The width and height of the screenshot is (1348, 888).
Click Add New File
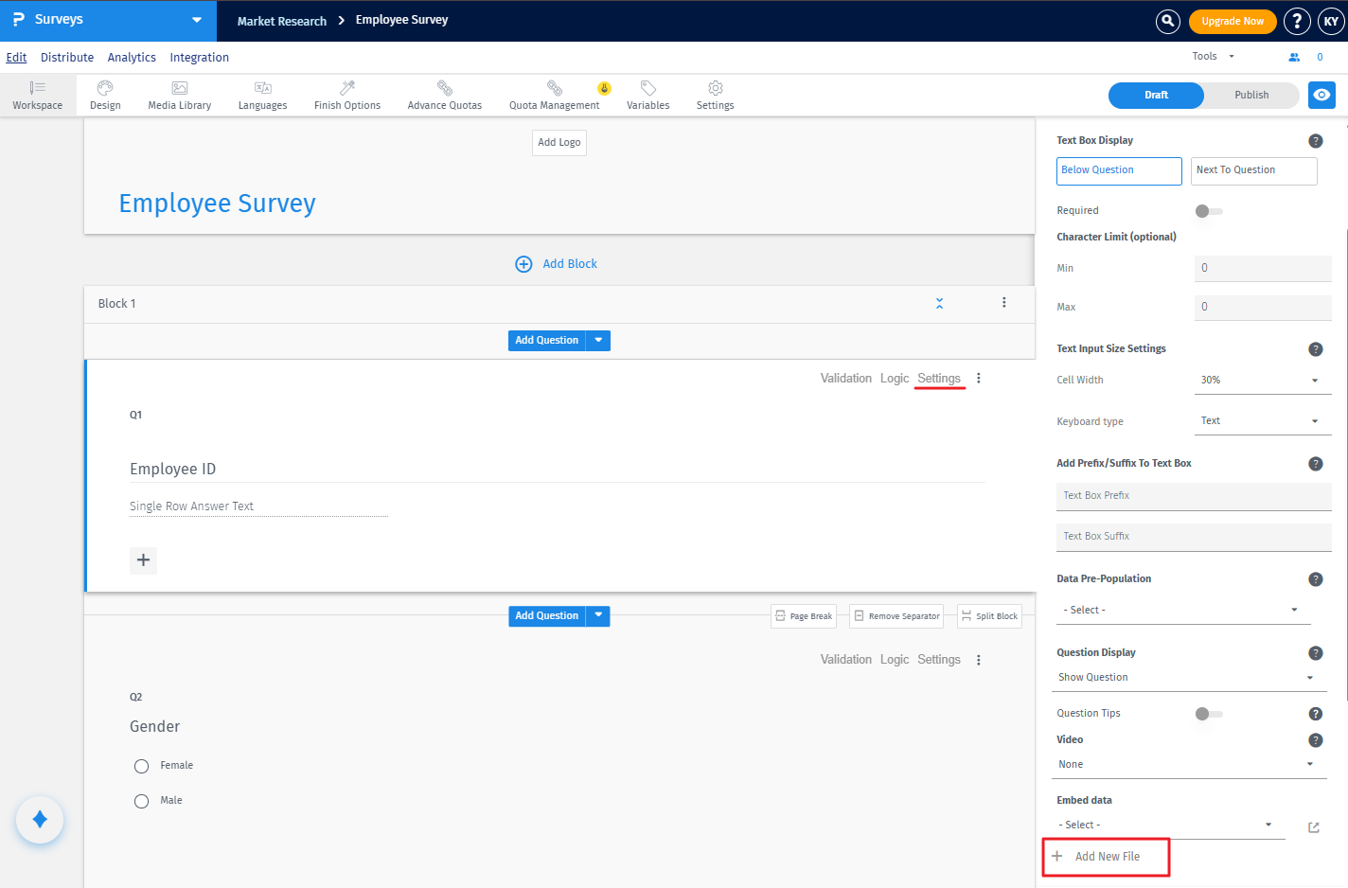tap(1106, 857)
